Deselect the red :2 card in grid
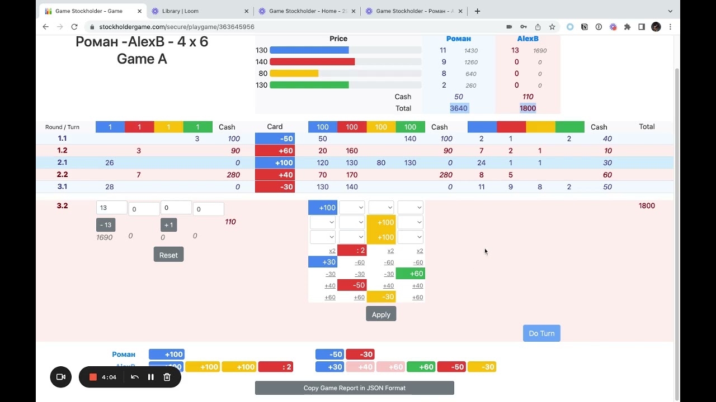Screen dimensions: 716x402 [x=352, y=251]
